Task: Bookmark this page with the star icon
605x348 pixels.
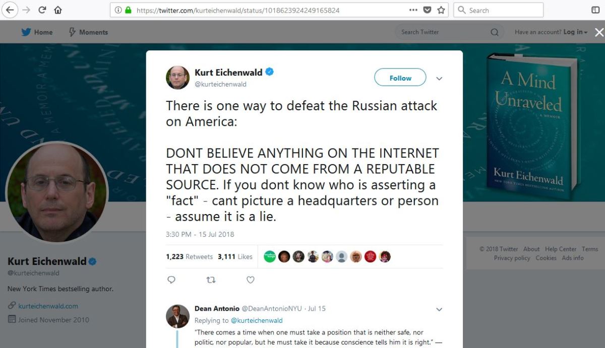Action: click(441, 10)
